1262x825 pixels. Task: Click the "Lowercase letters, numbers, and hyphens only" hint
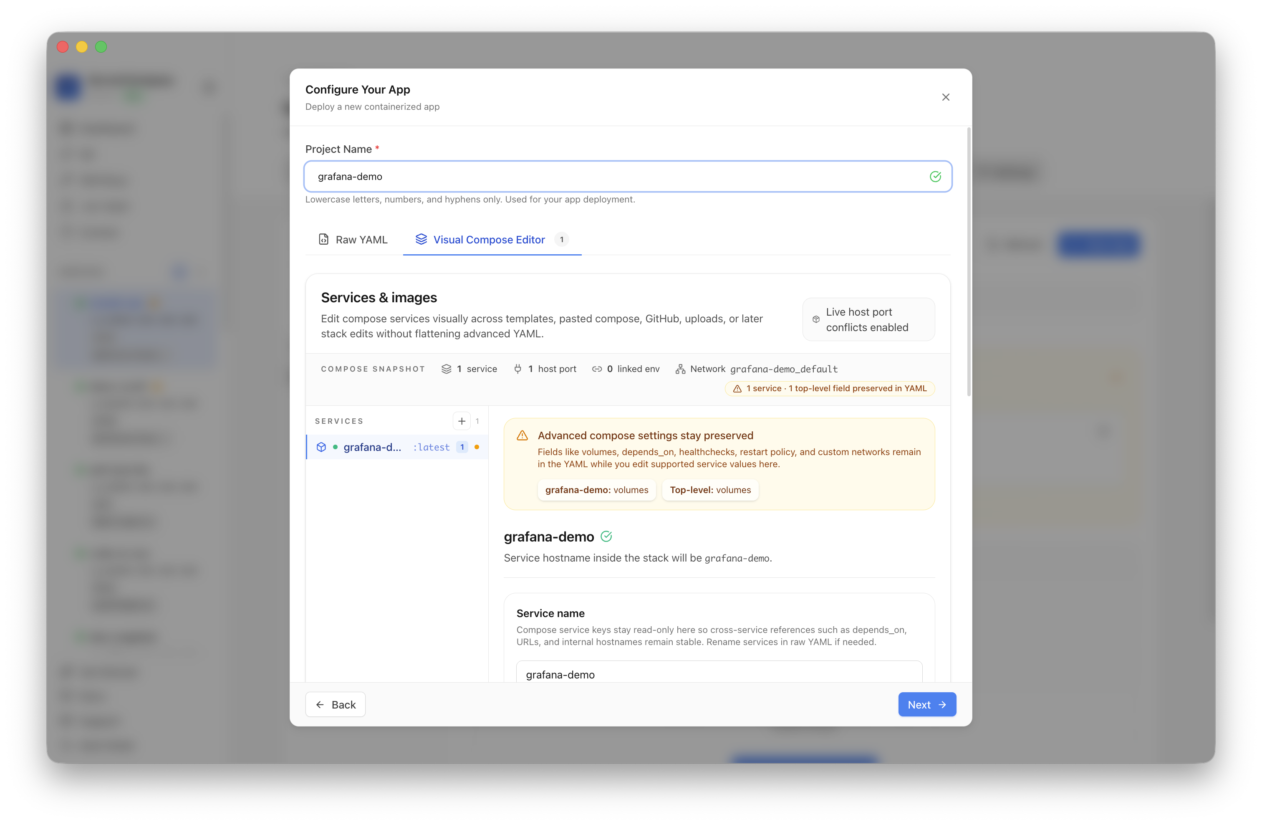click(470, 200)
